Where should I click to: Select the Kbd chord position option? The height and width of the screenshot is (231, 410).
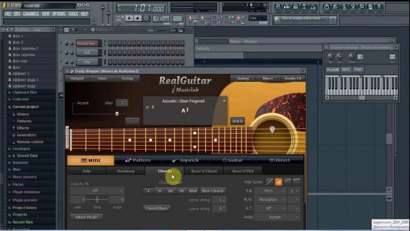(193, 191)
